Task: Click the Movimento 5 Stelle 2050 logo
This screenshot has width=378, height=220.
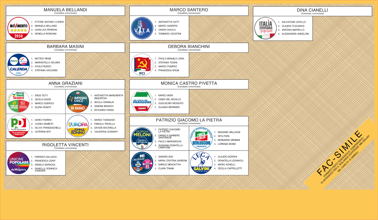Action: tap(18, 28)
